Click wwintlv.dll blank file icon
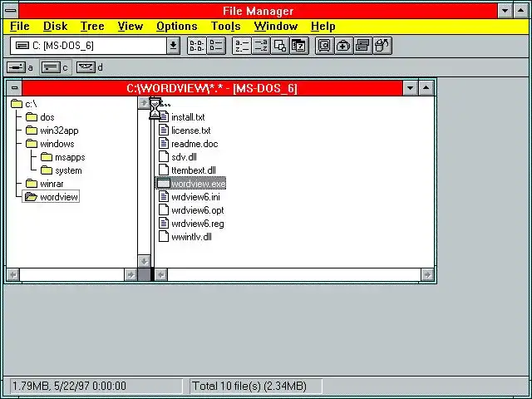The height and width of the screenshot is (399, 532). (x=164, y=236)
